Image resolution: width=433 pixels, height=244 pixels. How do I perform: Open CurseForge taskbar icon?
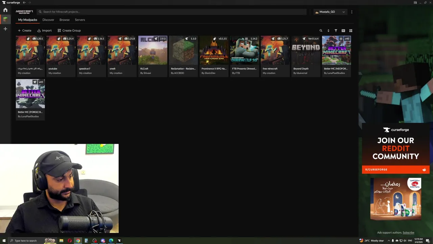tap(119, 241)
